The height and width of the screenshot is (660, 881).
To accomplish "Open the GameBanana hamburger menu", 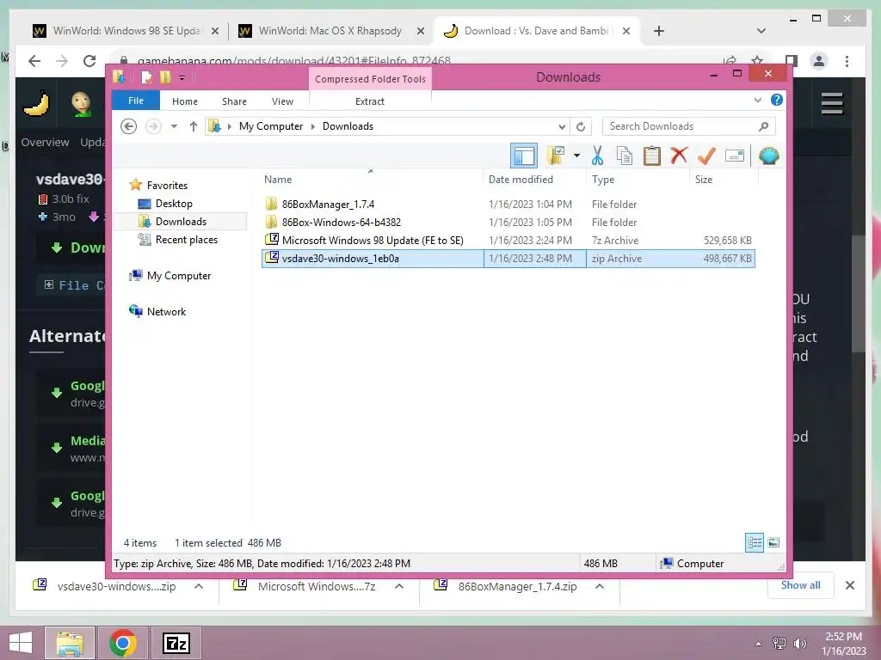I will coord(832,103).
